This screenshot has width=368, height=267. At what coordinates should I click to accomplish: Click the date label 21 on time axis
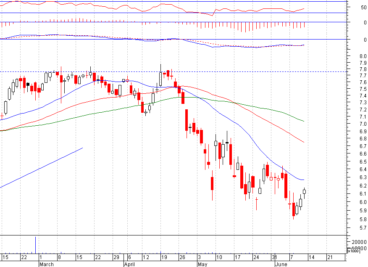(x=330, y=257)
